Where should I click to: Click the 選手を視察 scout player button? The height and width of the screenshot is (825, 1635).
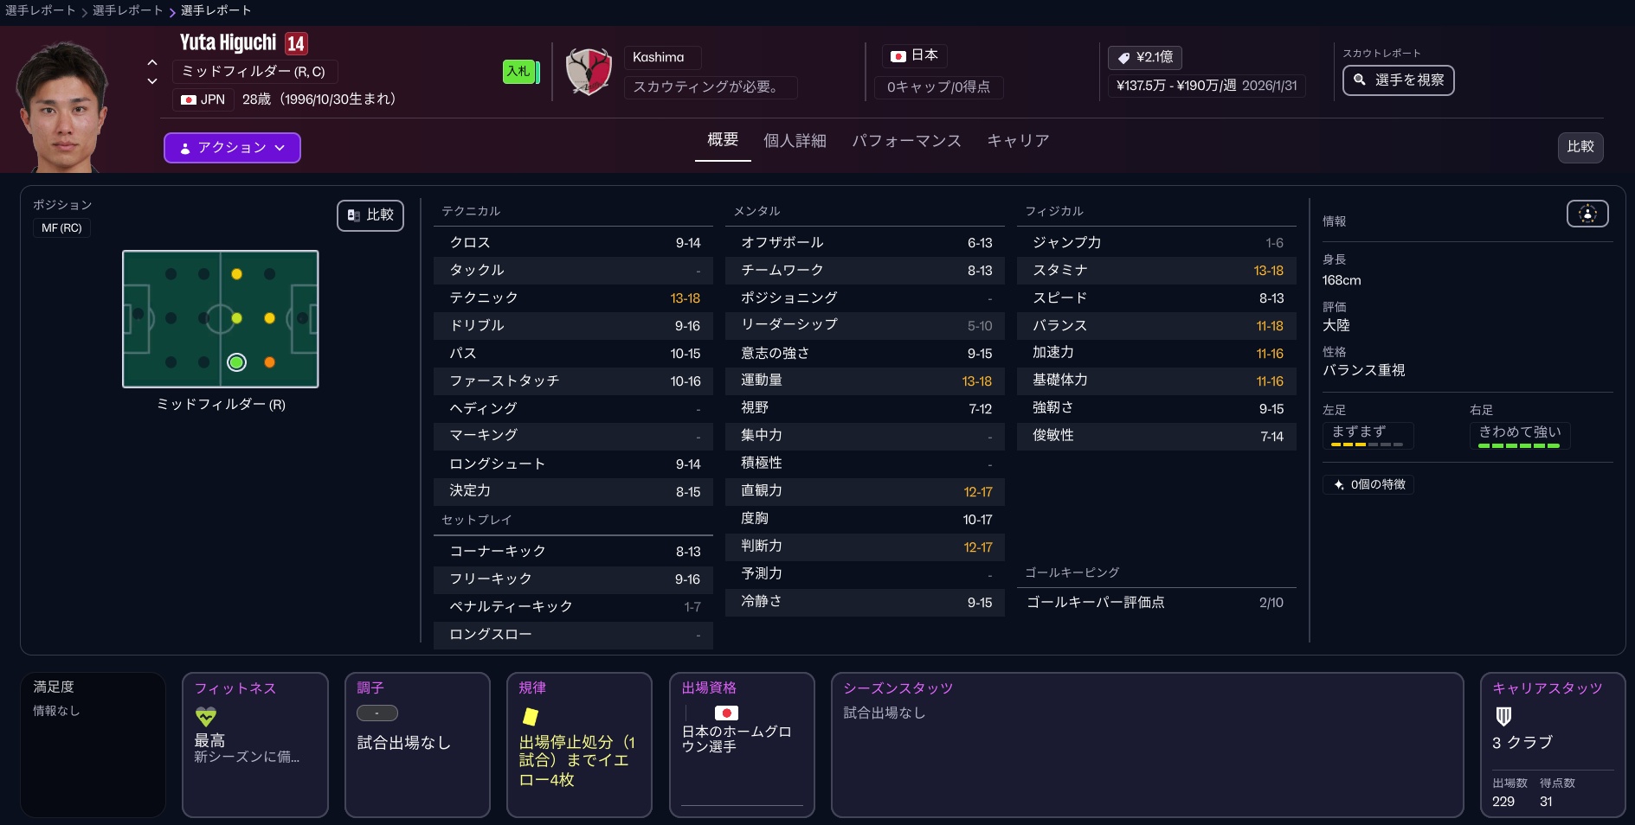pyautogui.click(x=1398, y=80)
